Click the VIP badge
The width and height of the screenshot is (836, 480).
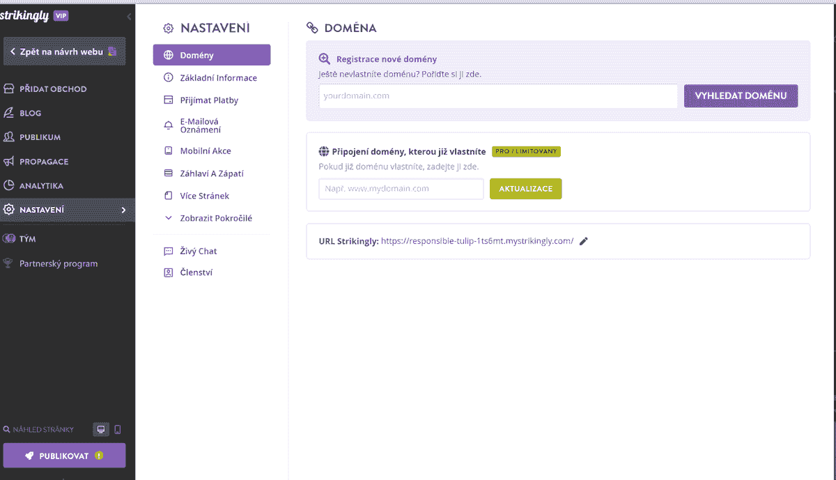[61, 15]
